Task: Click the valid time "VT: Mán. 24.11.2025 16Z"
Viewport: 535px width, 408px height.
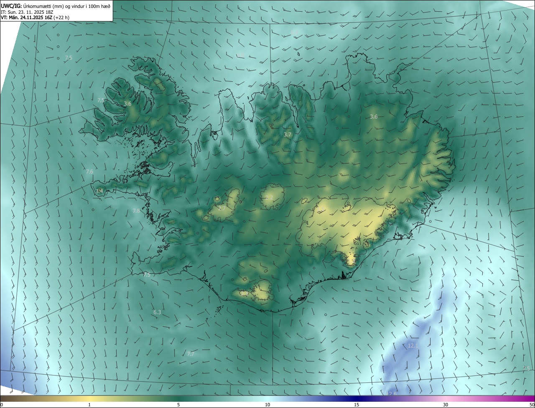Action: click(26, 18)
